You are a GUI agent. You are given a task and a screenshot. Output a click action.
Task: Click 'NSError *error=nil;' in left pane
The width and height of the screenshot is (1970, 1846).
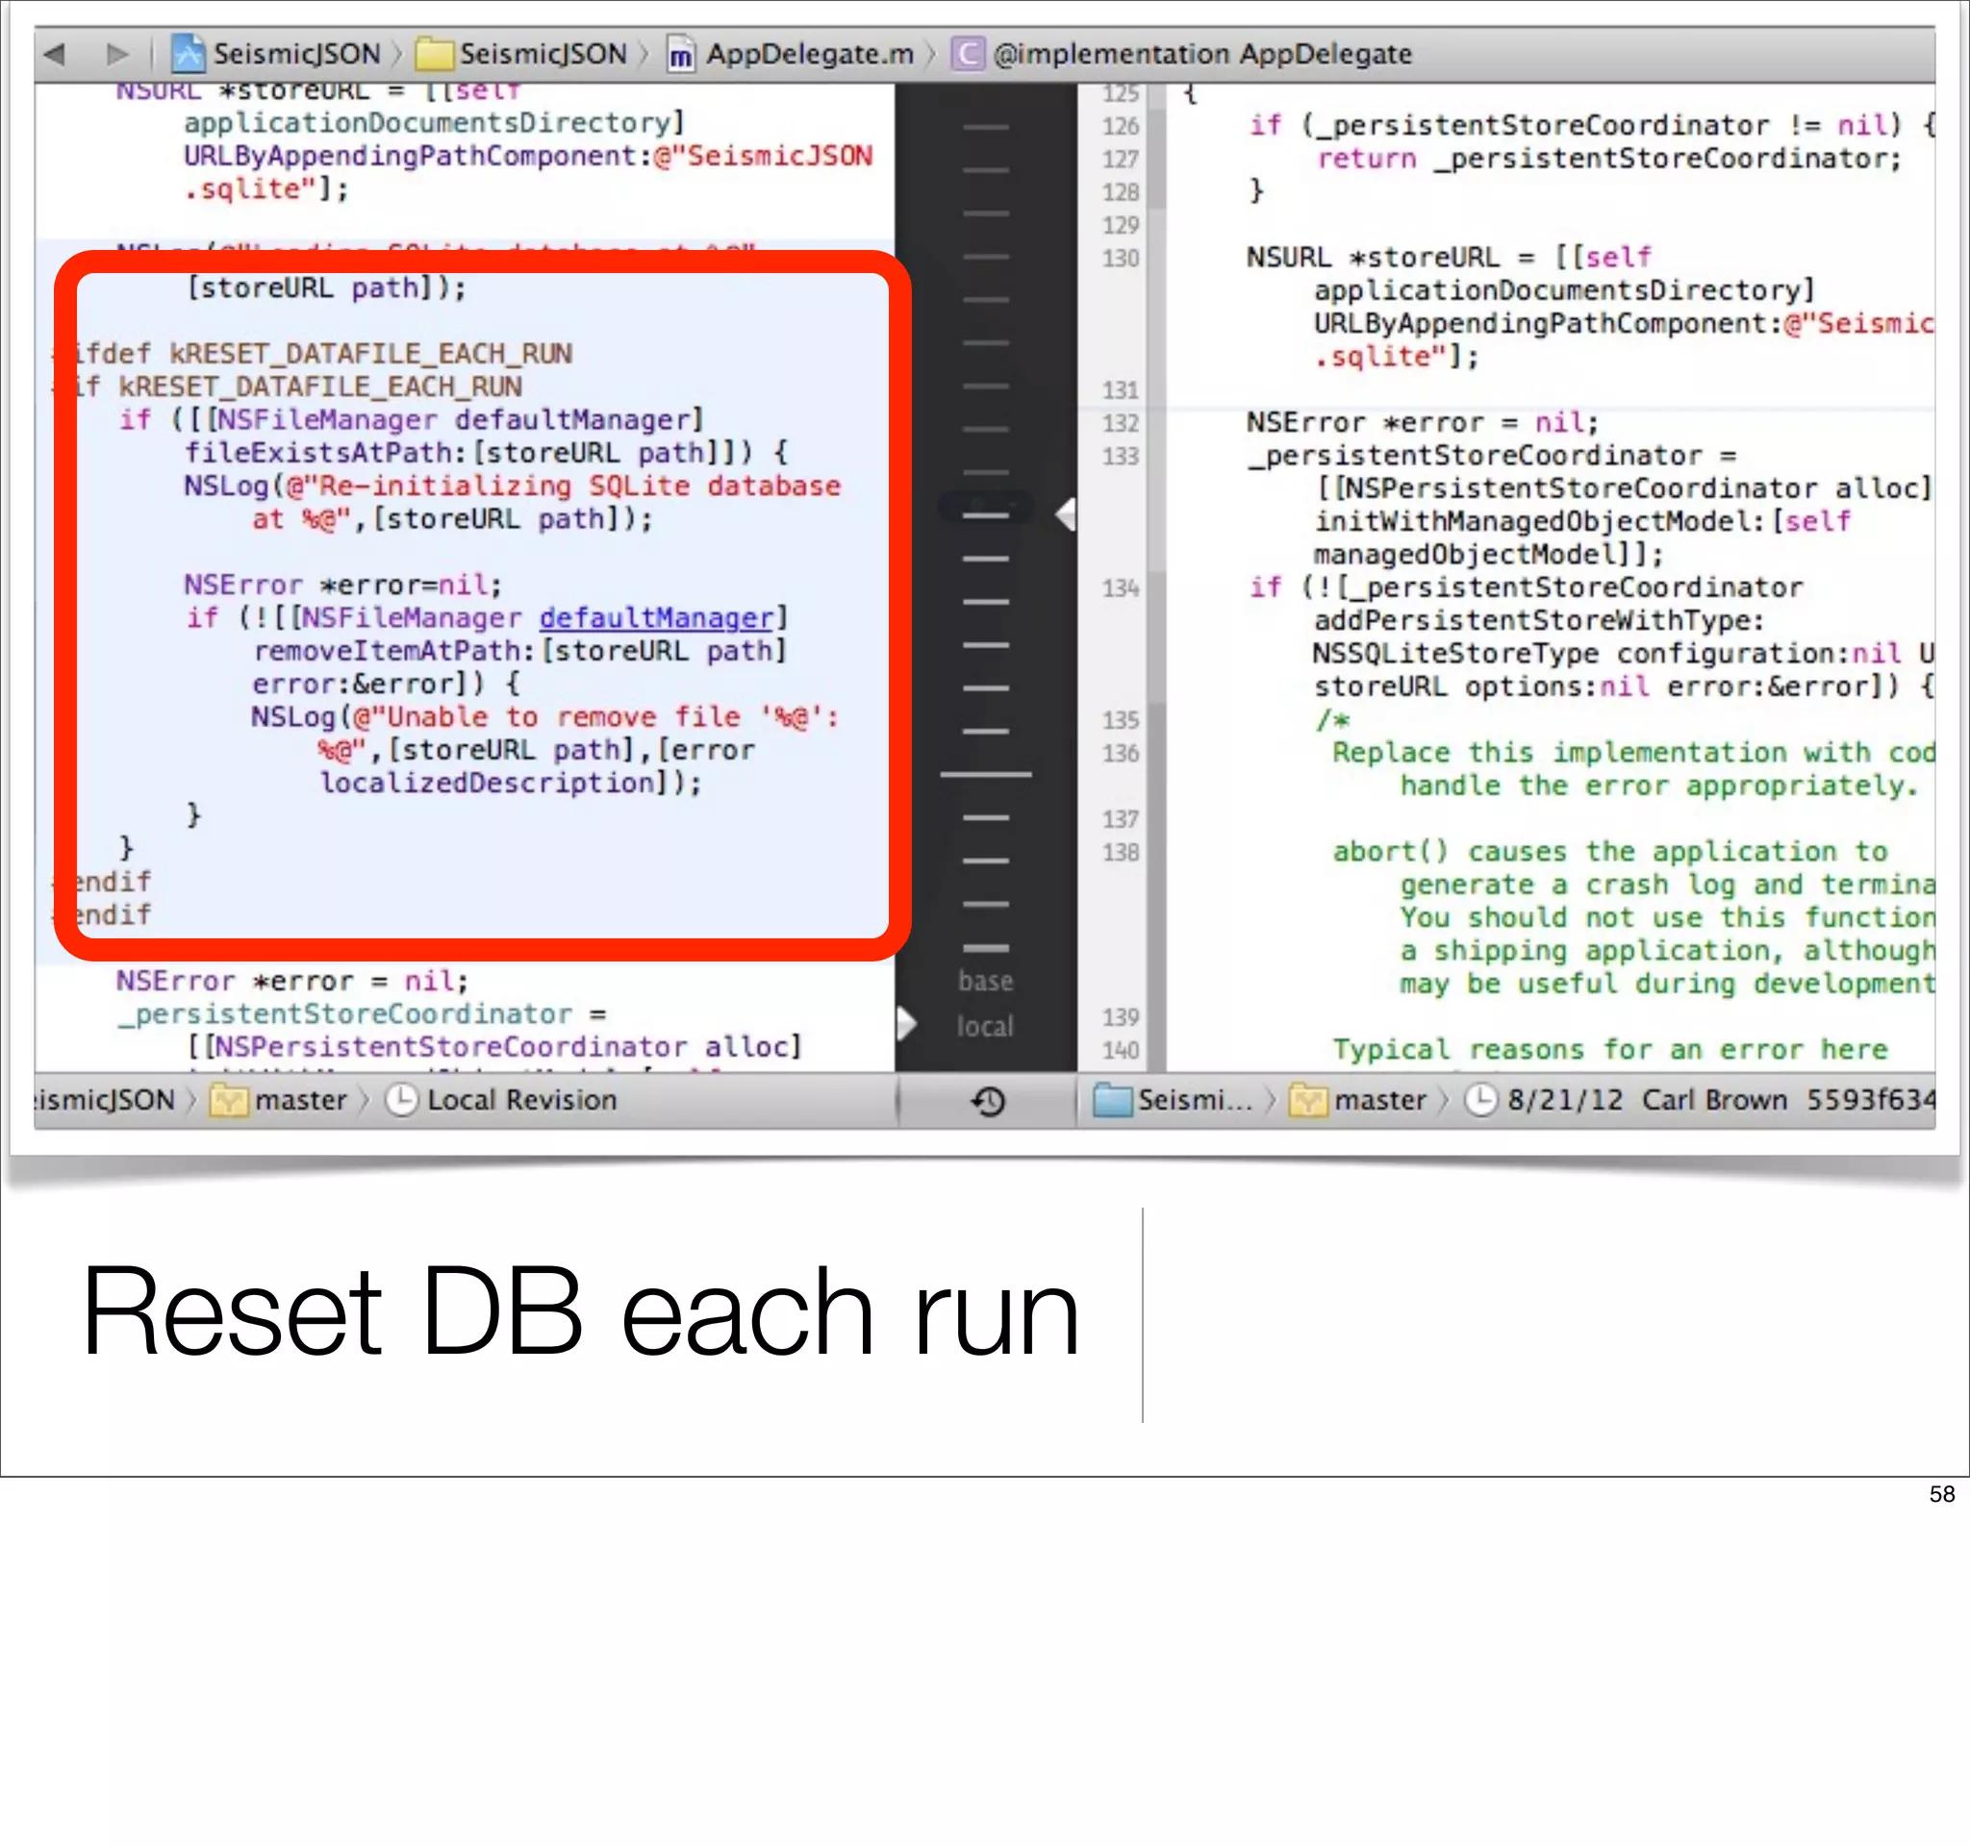[342, 585]
